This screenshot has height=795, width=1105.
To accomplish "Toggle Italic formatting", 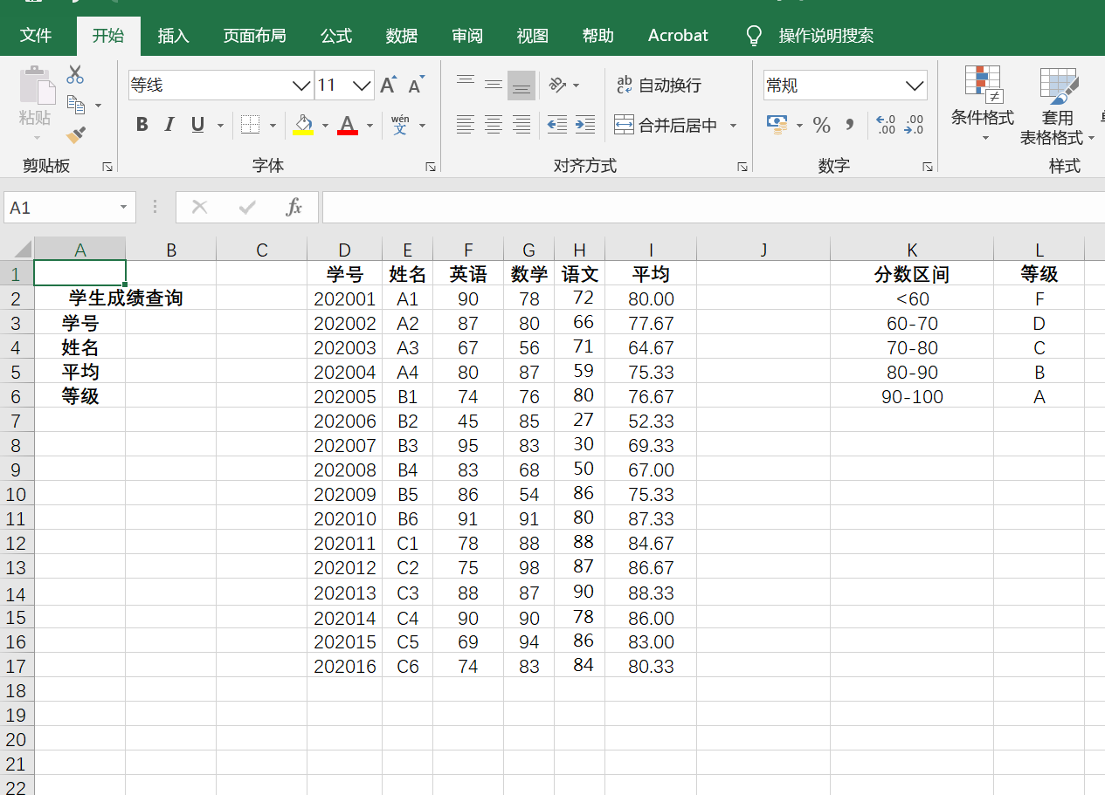I will 169,125.
